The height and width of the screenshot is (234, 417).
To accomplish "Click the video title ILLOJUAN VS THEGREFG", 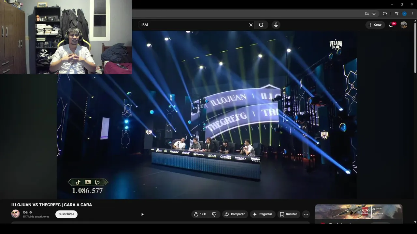I will (x=52, y=205).
